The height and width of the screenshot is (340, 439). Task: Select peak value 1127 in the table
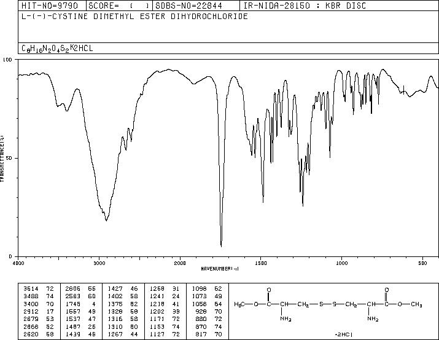point(157,334)
